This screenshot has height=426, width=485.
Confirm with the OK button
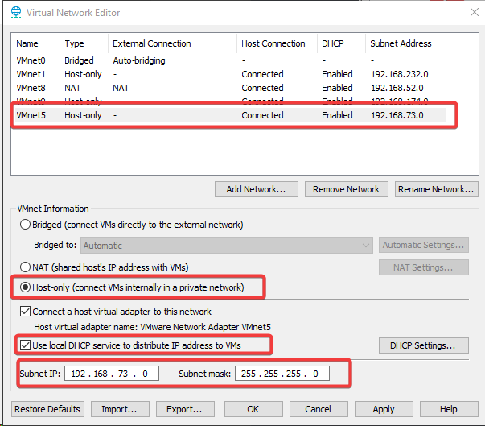pyautogui.click(x=253, y=409)
